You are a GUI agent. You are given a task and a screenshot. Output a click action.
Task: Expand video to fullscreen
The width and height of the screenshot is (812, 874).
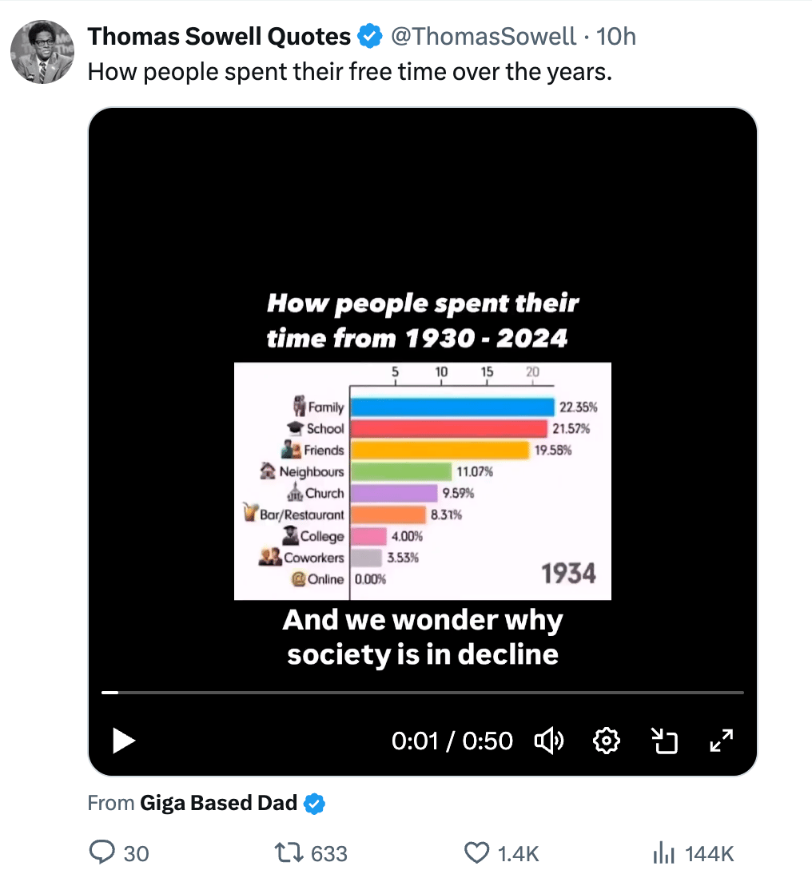(x=722, y=741)
